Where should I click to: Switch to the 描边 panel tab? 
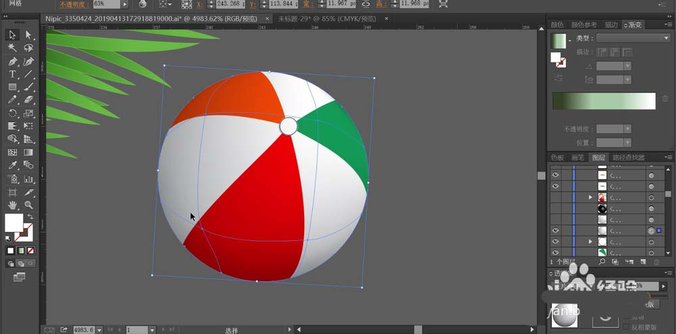(611, 25)
